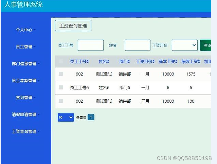
Task: Expand 请假申请管理 sidebar menu
Action: [26, 115]
